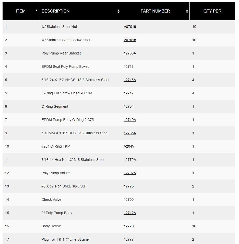Click the 12702A Poly Pump Volute link

[130, 173]
